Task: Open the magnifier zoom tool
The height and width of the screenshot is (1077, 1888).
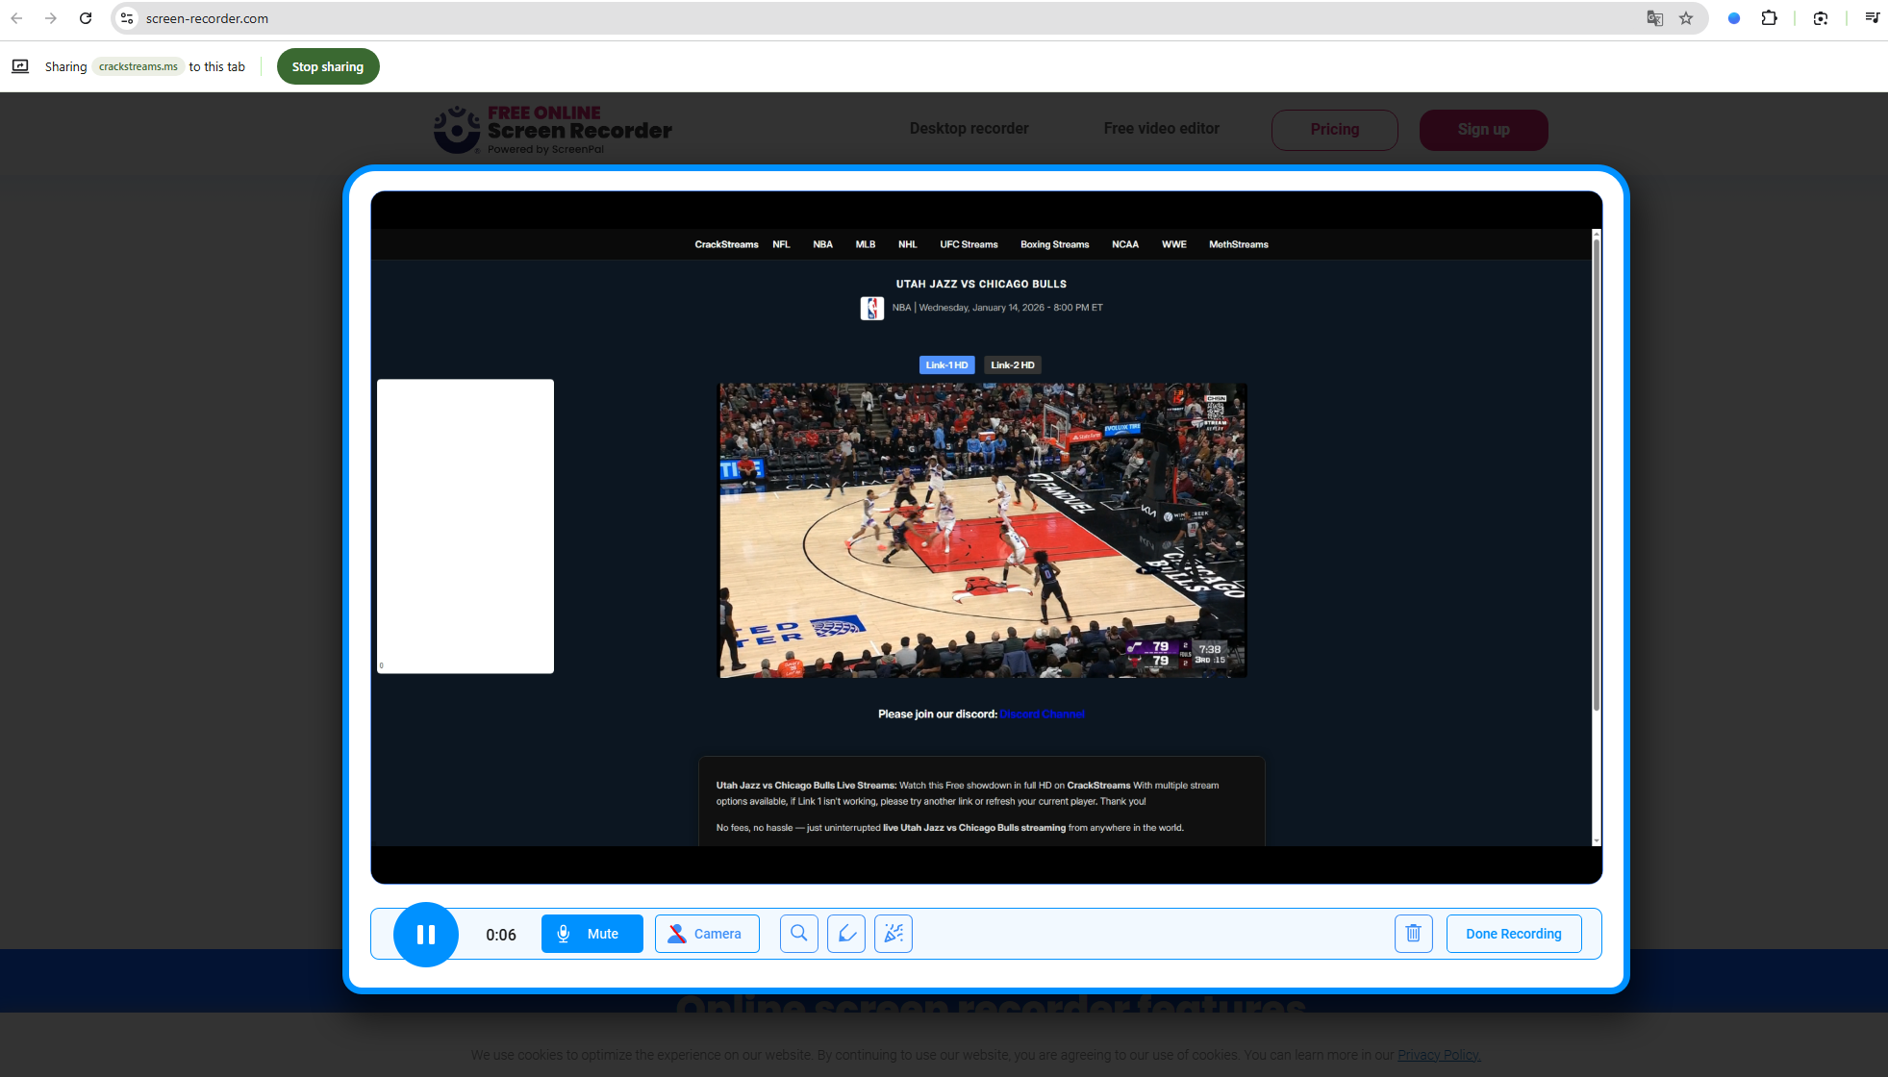Action: (x=798, y=933)
